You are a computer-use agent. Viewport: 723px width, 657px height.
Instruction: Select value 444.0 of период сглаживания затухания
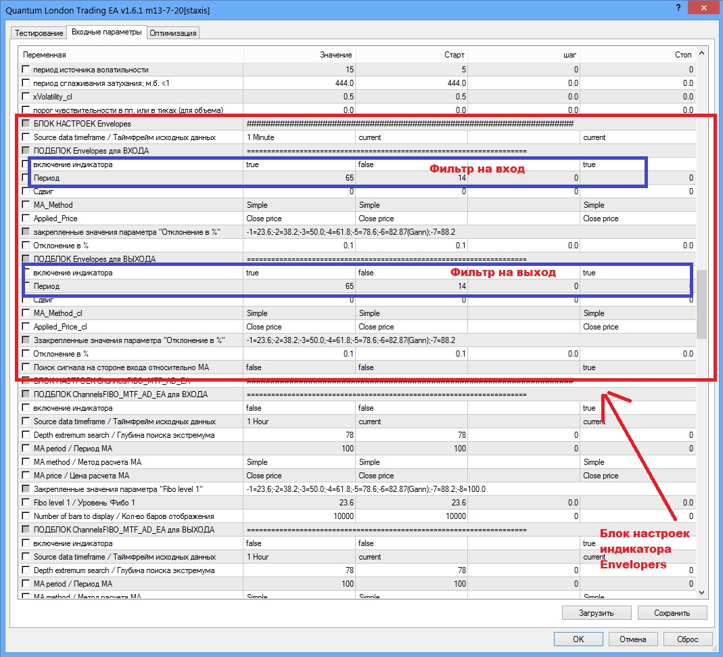299,83
